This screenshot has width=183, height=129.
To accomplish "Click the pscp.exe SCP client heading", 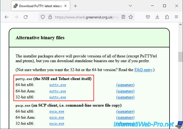I will [x=68, y=105].
